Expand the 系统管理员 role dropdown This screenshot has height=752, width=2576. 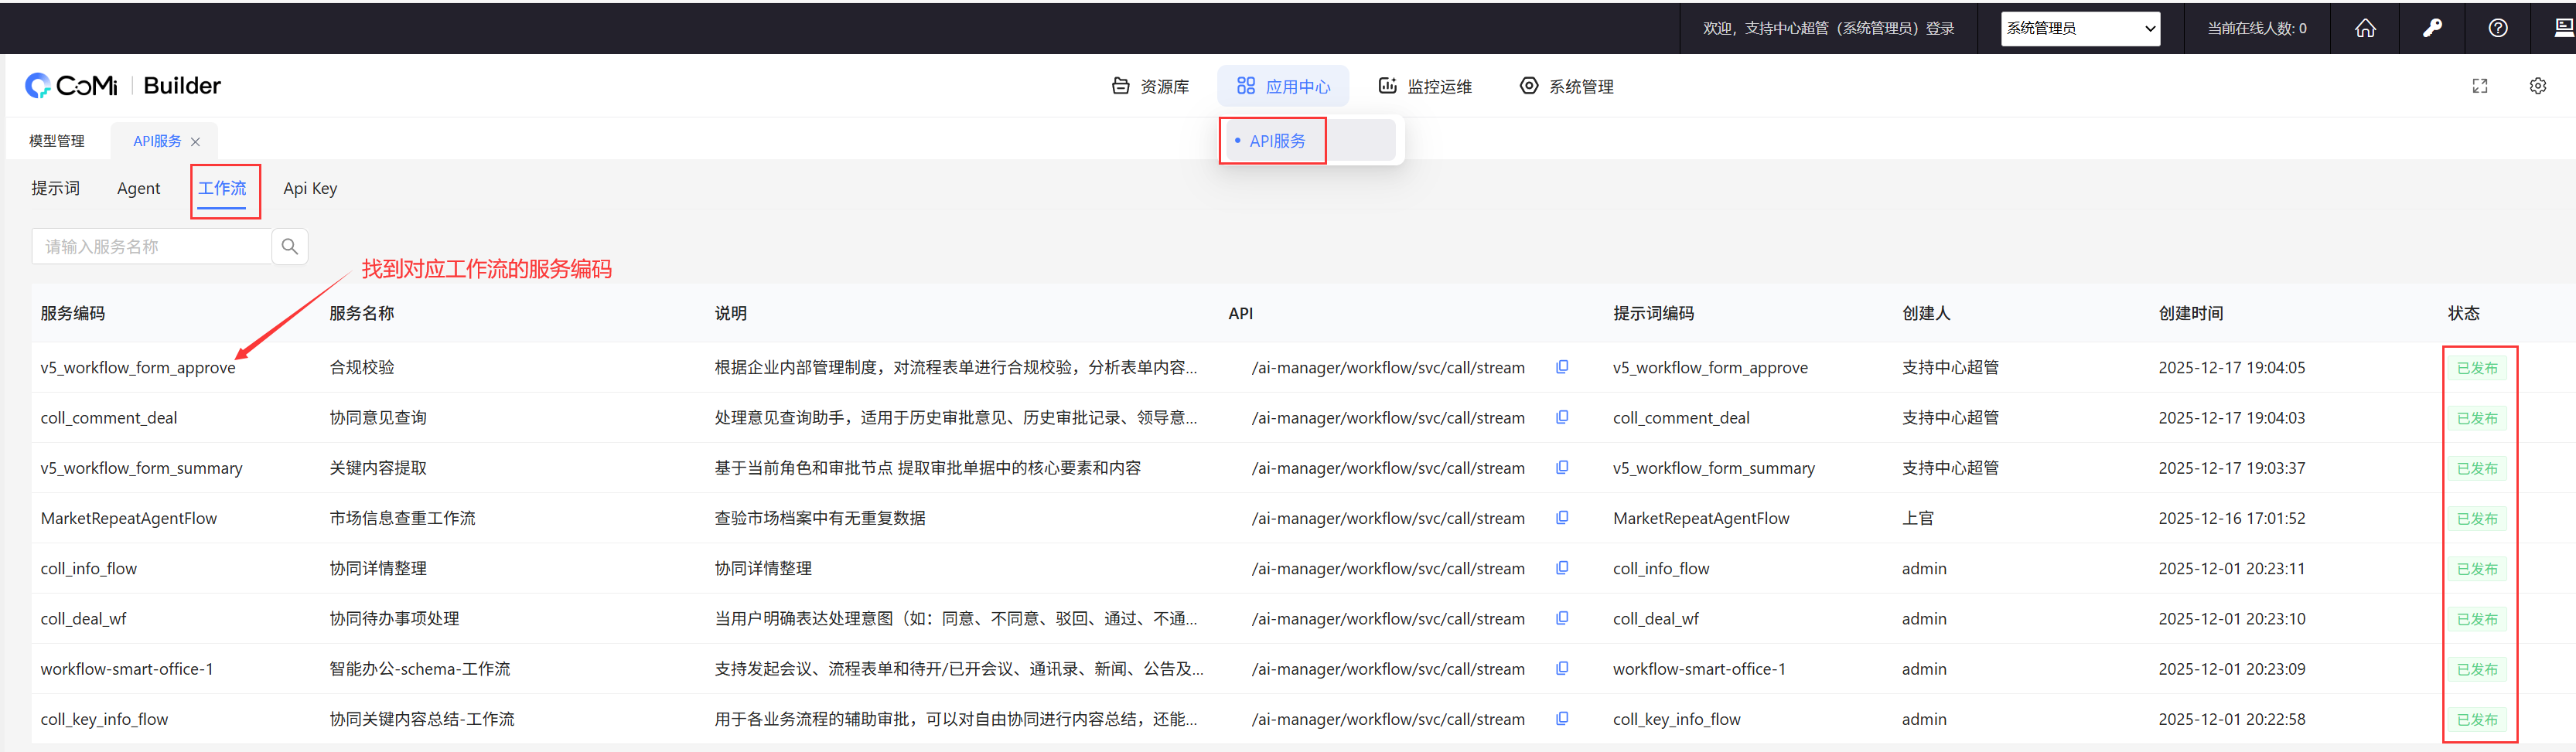(x=2079, y=28)
